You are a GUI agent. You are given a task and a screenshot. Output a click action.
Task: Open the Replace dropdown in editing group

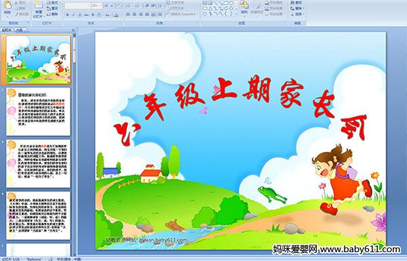coord(296,8)
